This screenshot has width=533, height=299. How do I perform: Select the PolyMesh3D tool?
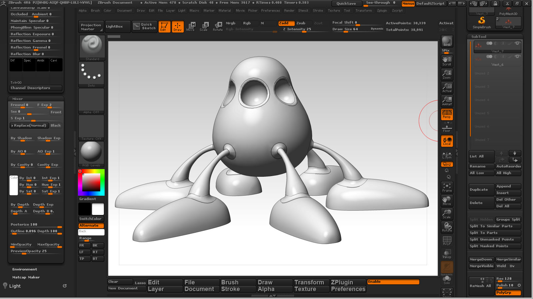pos(508,11)
